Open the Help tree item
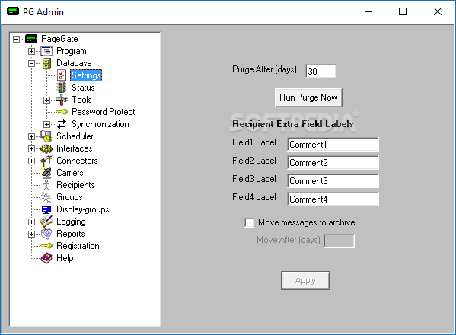 (65, 258)
